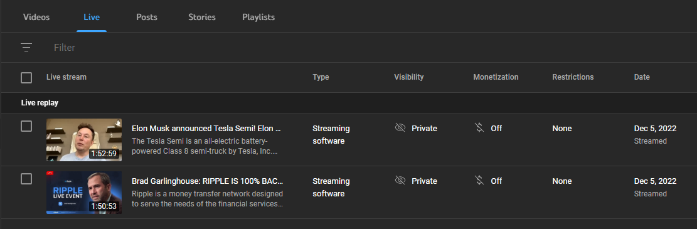Click monetization off icon in Elon Musk row
Viewport: 697px width, 229px height.
479,128
